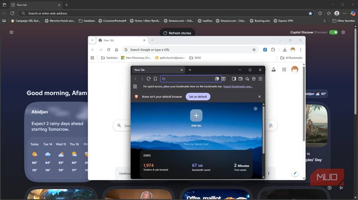Expand Chrome tab search dropdown arrow
The width and height of the screenshot is (358, 200).
click(92, 40)
